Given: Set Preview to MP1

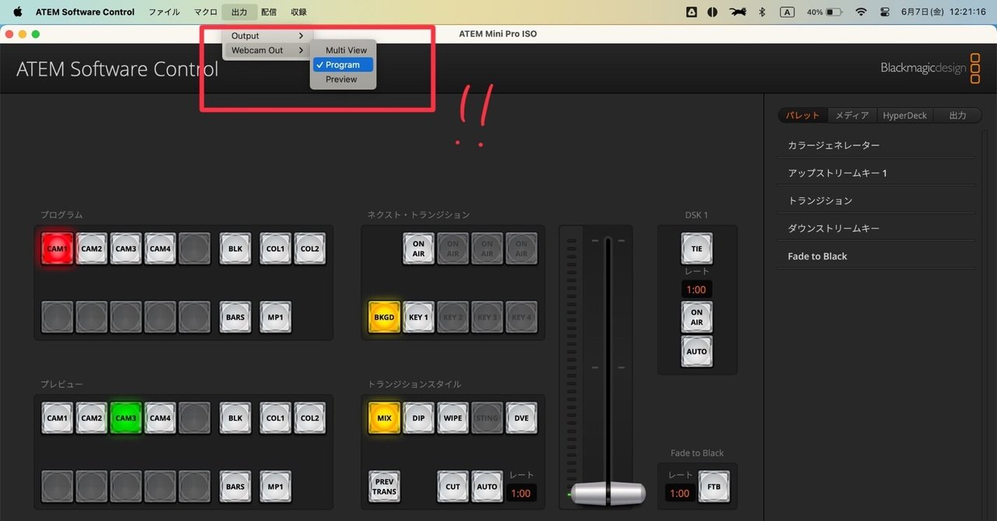Looking at the screenshot, I should click(275, 486).
